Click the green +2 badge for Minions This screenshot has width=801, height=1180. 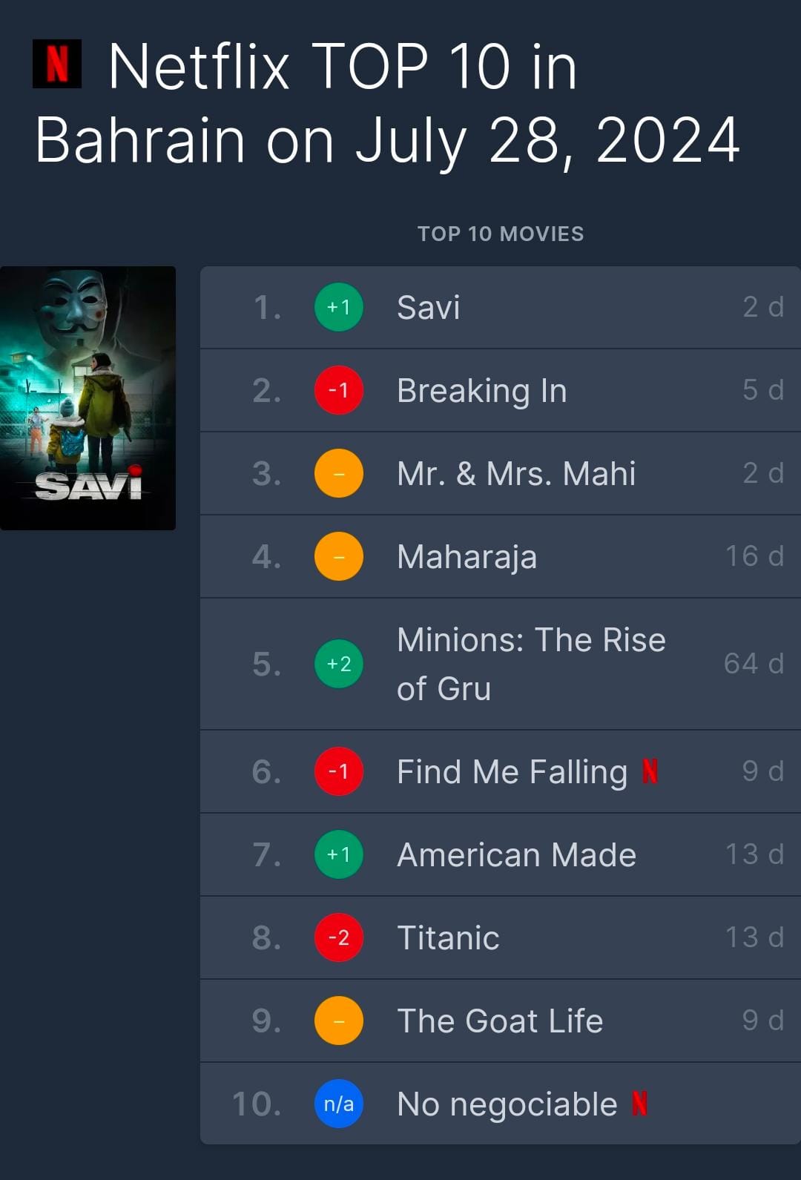(339, 664)
